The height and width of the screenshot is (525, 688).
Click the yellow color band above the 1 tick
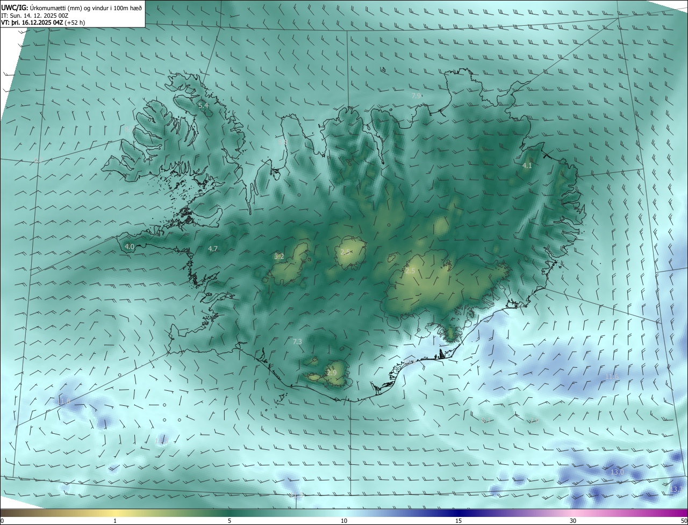[x=115, y=513]
